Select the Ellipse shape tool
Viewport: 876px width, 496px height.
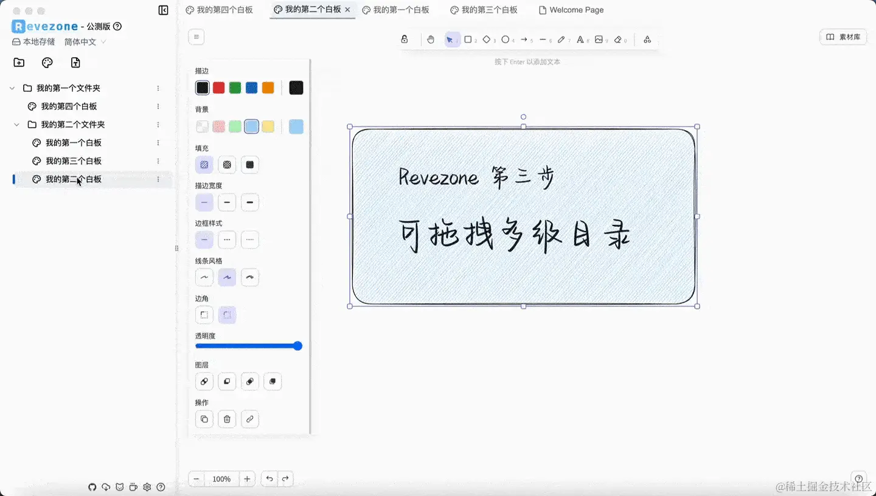click(505, 40)
